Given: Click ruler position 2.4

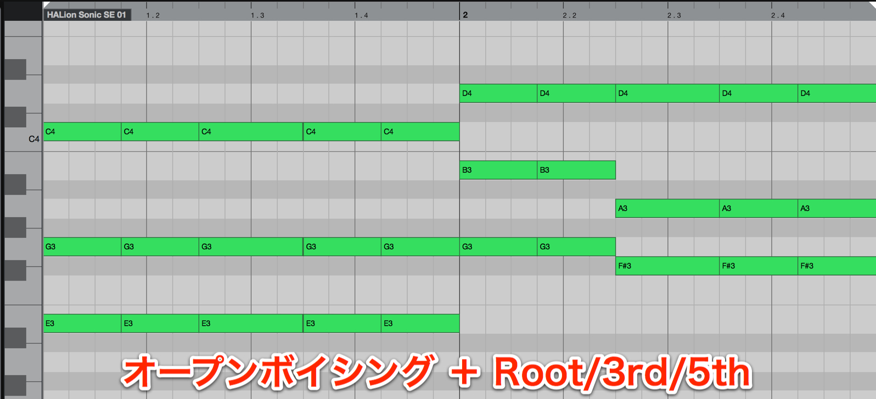Looking at the screenshot, I should [x=778, y=15].
